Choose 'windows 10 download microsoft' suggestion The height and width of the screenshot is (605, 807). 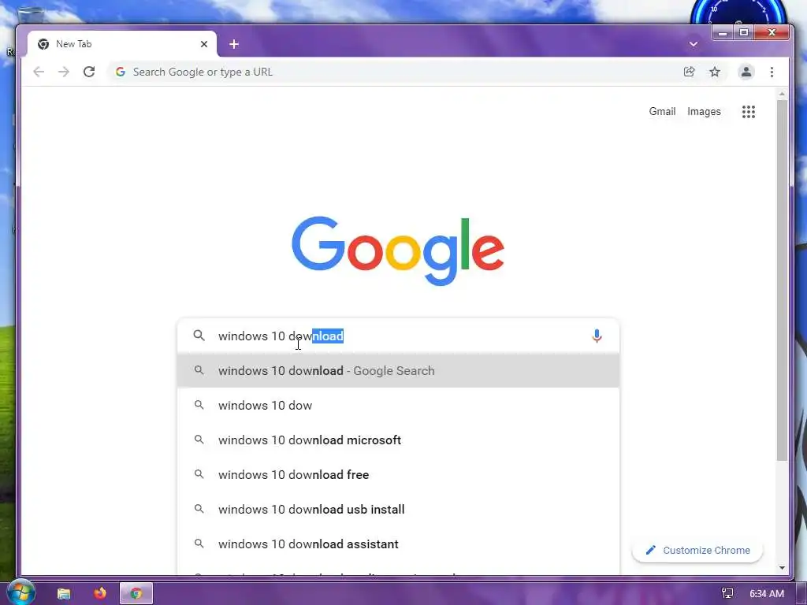[x=398, y=440]
